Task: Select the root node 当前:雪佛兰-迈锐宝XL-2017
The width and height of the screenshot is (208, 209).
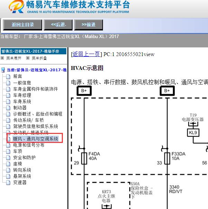Action: click(x=37, y=70)
